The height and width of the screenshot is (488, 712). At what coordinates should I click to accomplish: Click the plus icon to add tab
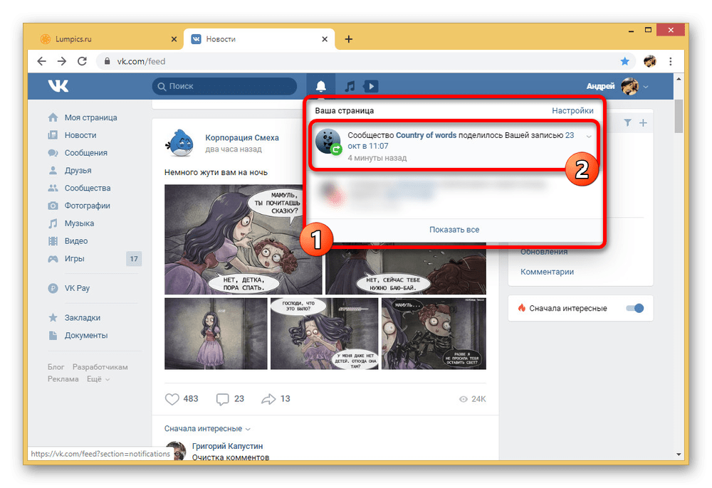pos(643,123)
